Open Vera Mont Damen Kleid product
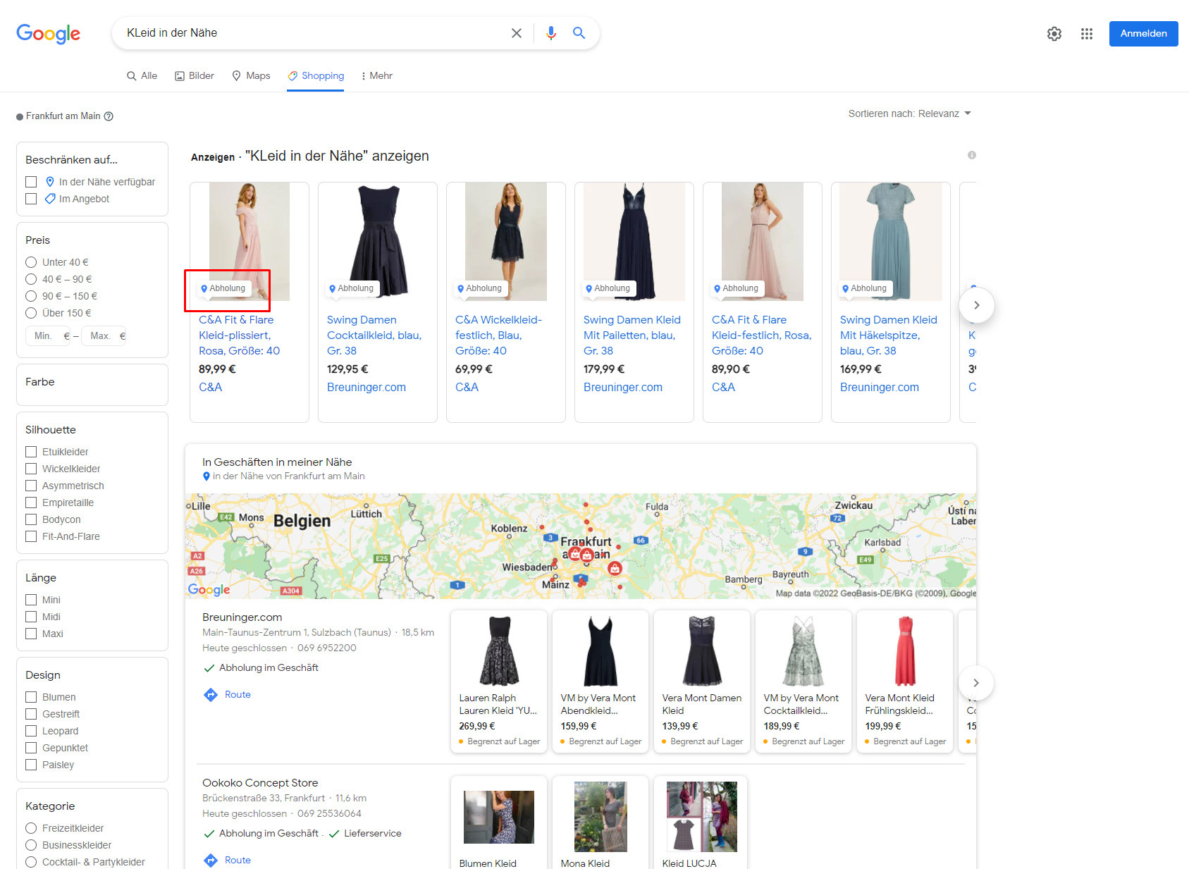The image size is (1201, 869). click(702, 682)
